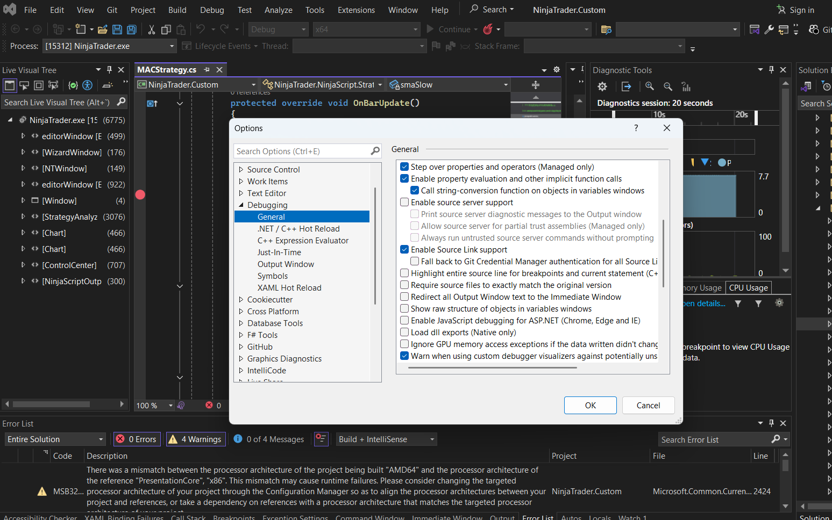Click OK in the Options dialog
Viewport: 832px width, 520px height.
[590, 406]
